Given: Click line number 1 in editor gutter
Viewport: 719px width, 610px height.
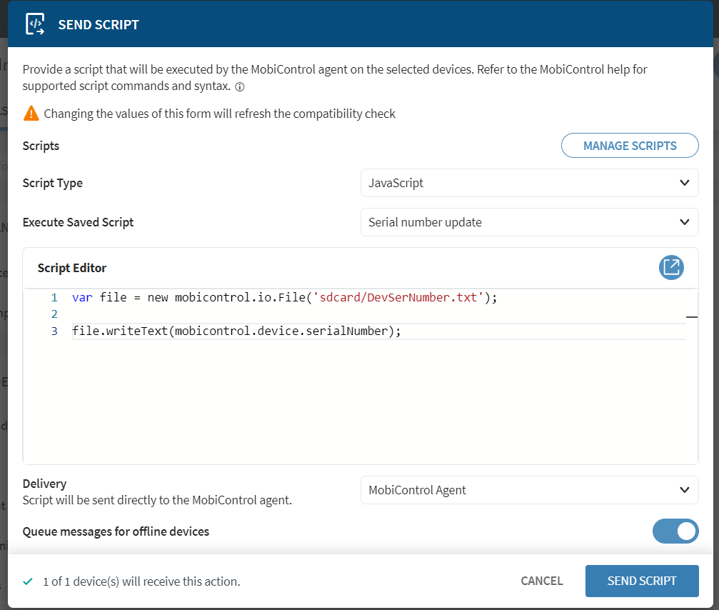Looking at the screenshot, I should click(54, 297).
